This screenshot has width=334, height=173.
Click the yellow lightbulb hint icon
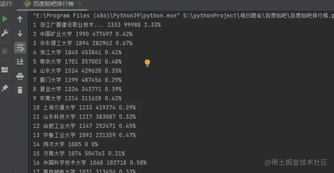147,63
